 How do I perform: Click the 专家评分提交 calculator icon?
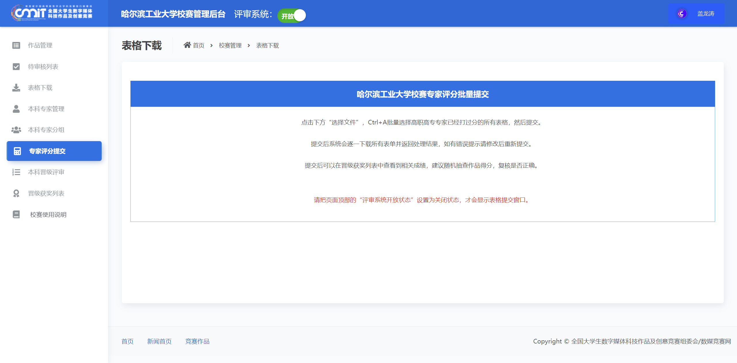tap(17, 151)
